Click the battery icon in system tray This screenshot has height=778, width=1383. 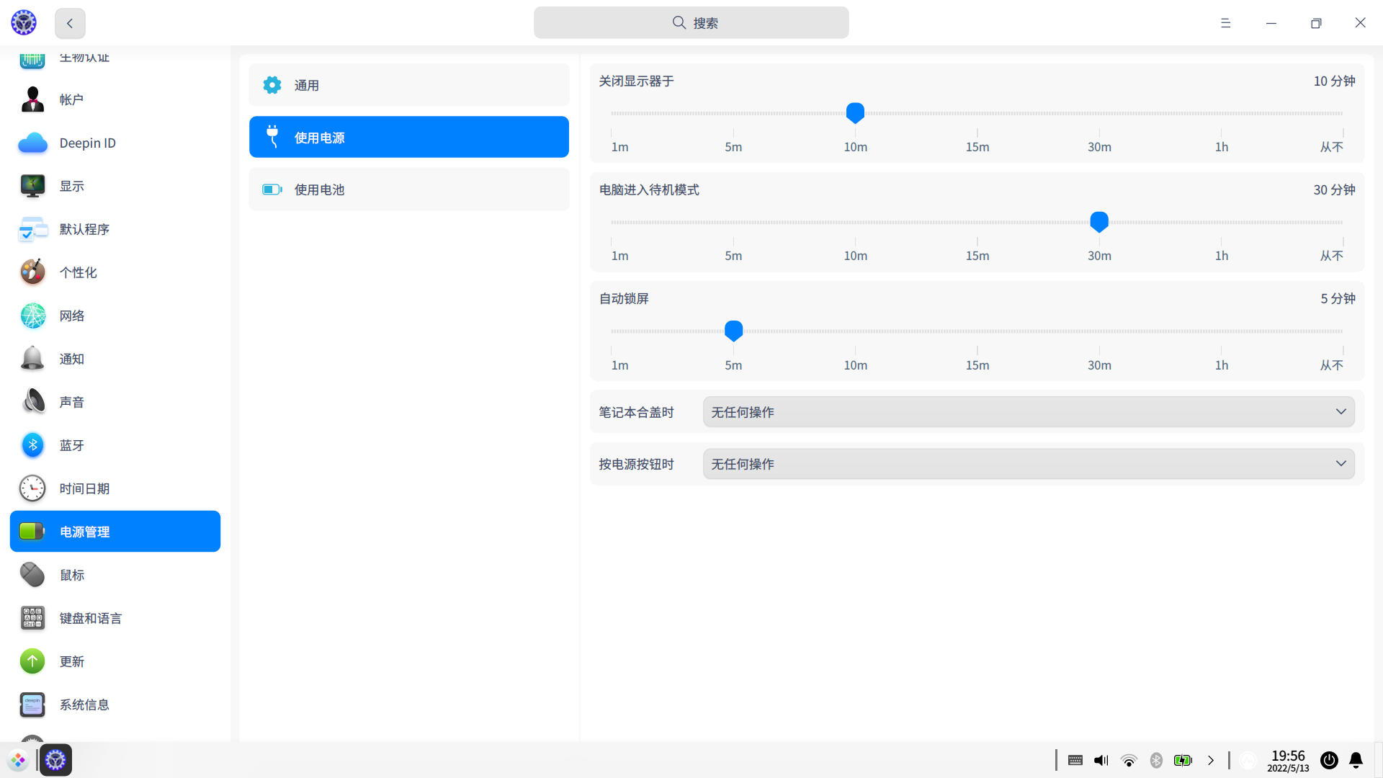pos(1183,760)
